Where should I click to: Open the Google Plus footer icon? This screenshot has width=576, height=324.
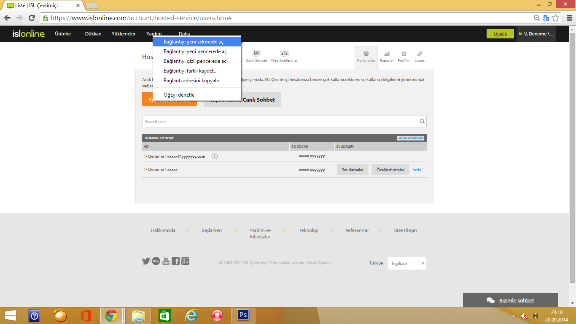[186, 261]
